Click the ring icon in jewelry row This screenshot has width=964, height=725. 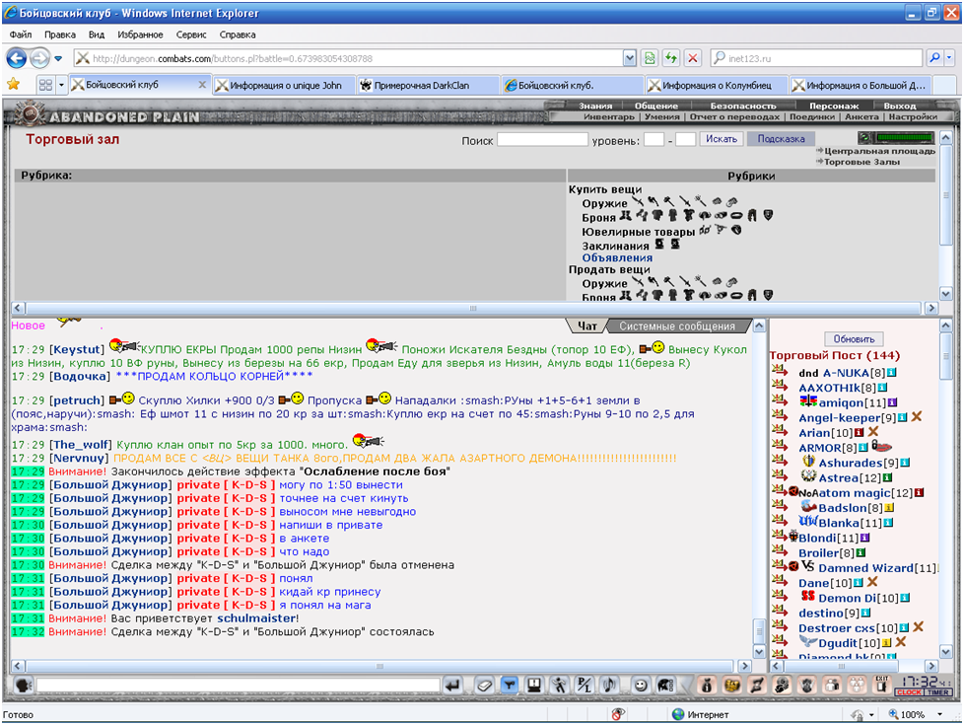(x=736, y=230)
